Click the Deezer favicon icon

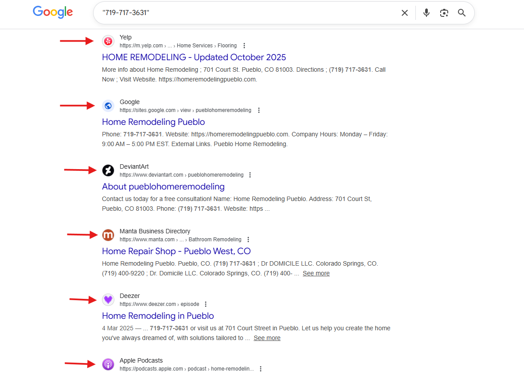[108, 300]
